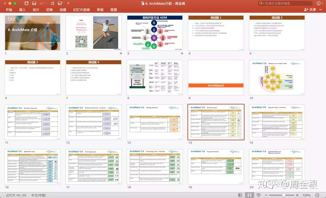Zoom in with the plus button
Screen dimensions: 326x198
point(297,195)
